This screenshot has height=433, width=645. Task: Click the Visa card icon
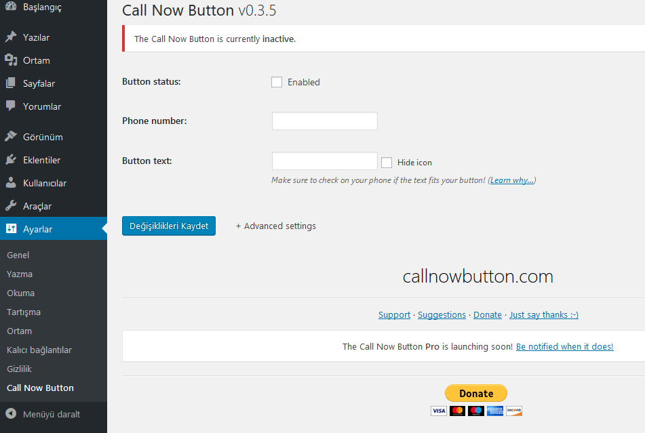(439, 411)
